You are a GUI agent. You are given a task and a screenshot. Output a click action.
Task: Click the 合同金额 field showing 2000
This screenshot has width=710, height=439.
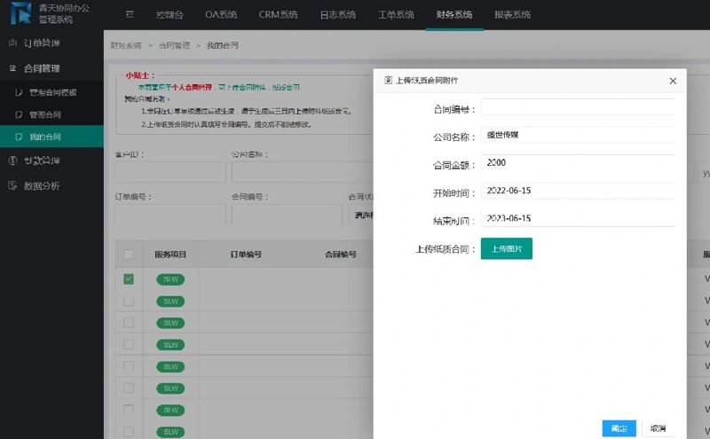click(579, 162)
